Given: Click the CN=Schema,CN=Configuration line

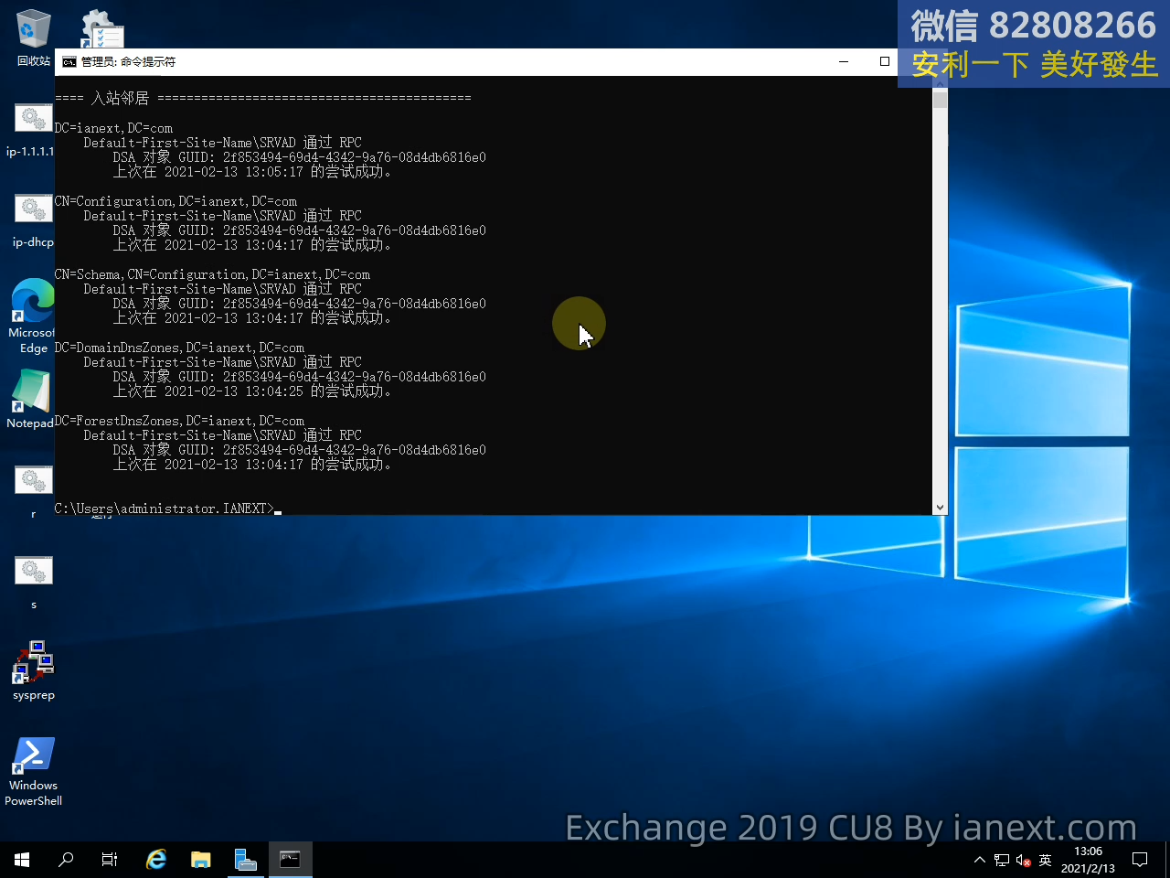Looking at the screenshot, I should pyautogui.click(x=212, y=274).
